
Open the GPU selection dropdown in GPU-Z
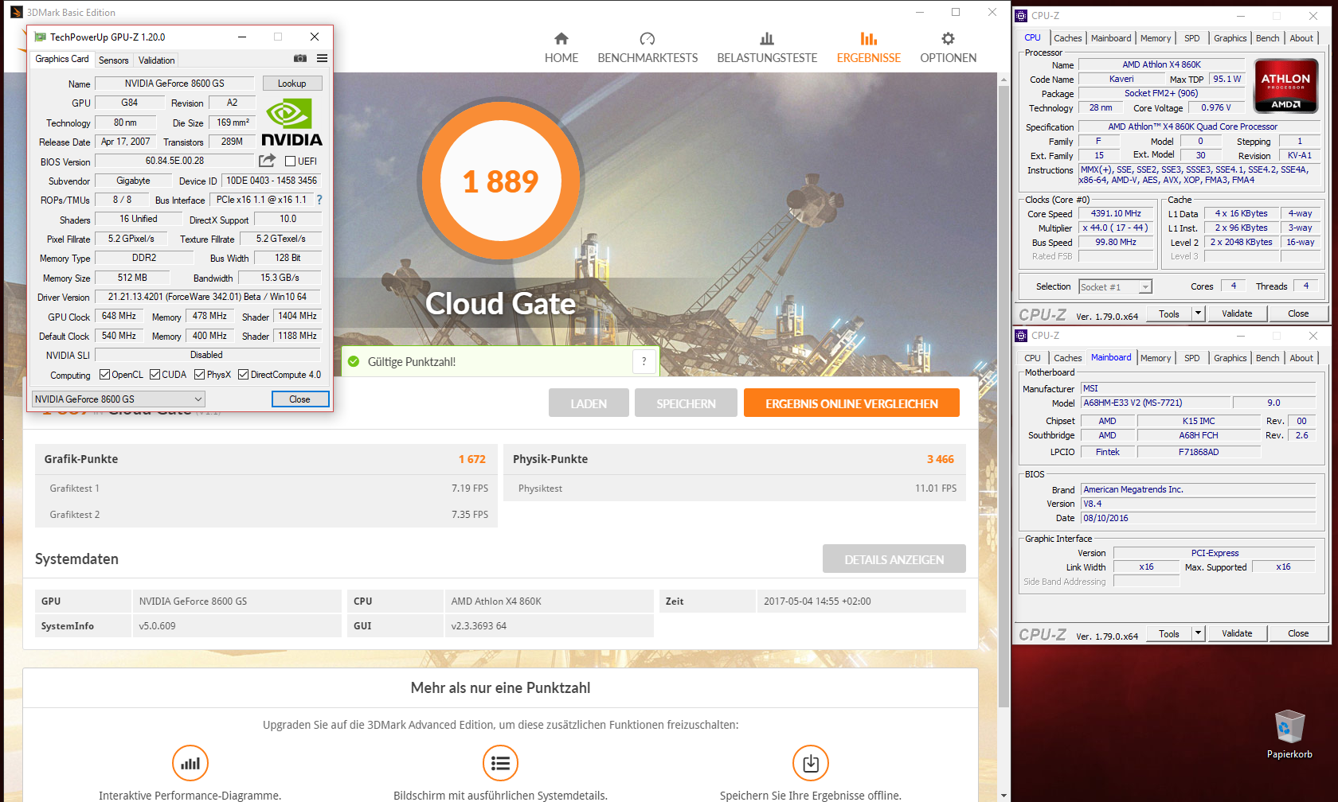pyautogui.click(x=119, y=399)
